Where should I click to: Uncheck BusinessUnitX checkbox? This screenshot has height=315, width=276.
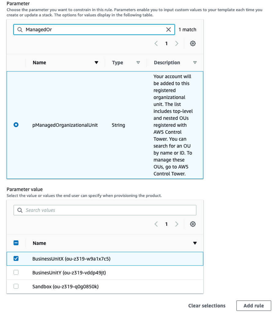tap(16, 258)
